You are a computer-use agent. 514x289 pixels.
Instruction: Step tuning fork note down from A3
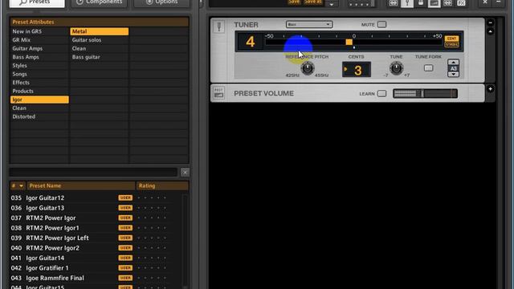pos(453,75)
